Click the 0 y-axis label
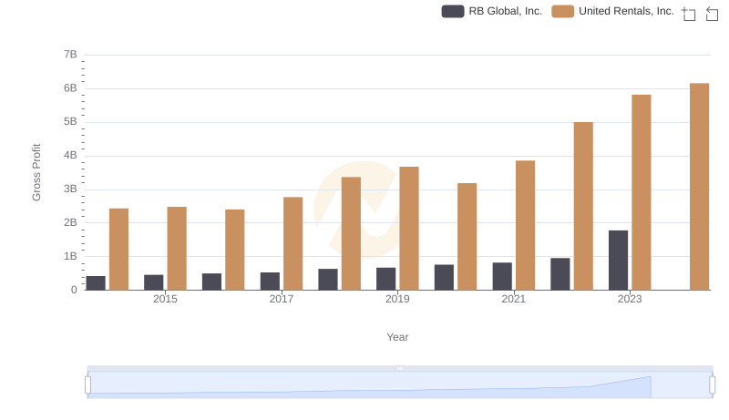Screen dimensions: 729x420 [x=74, y=290]
